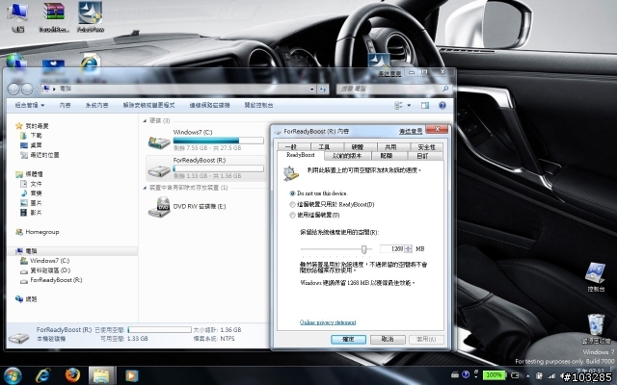Click the Homegroup icon in navigation pane
The height and width of the screenshot is (385, 617).
pyautogui.click(x=19, y=232)
